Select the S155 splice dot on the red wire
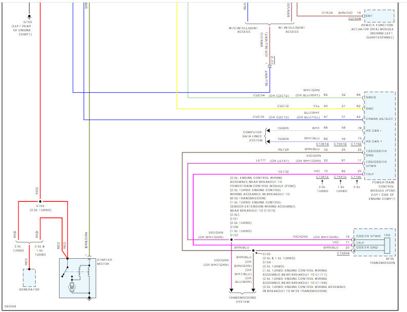407x312 pixels. coord(40,201)
